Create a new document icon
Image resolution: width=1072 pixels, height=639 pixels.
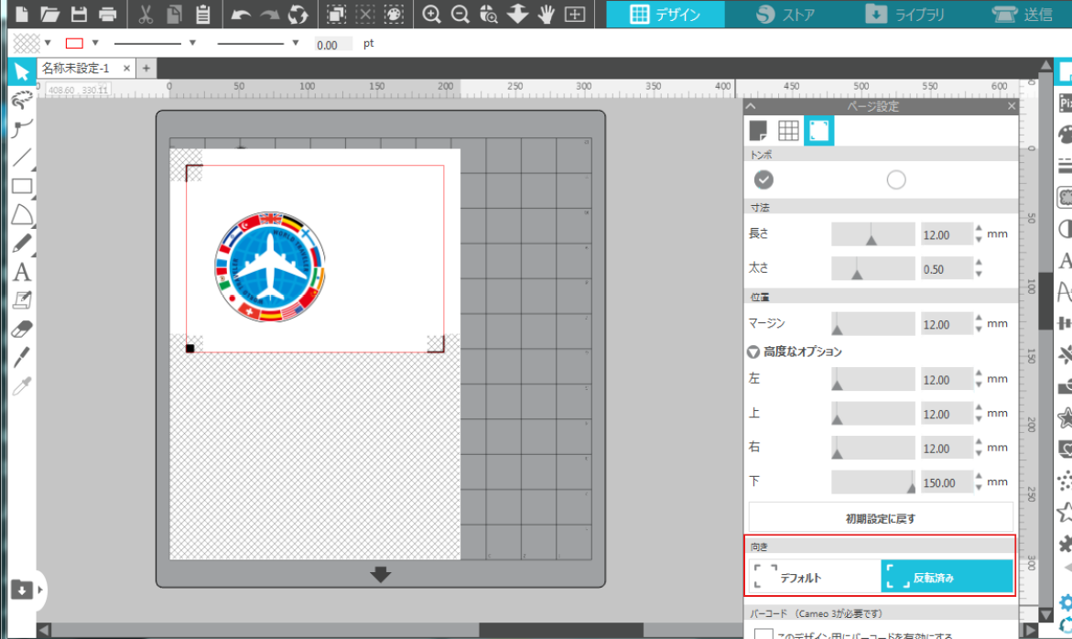22,14
